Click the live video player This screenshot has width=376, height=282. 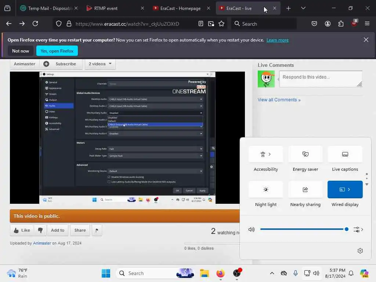(127, 138)
